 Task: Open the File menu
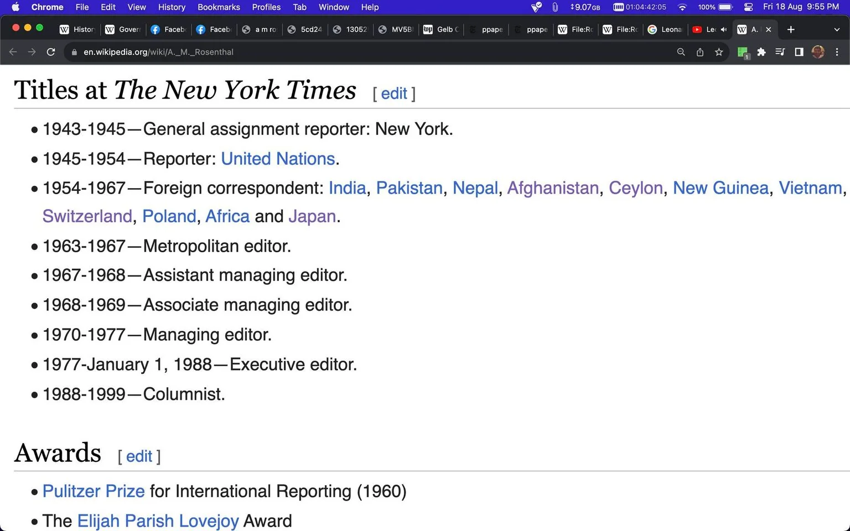[x=82, y=7]
